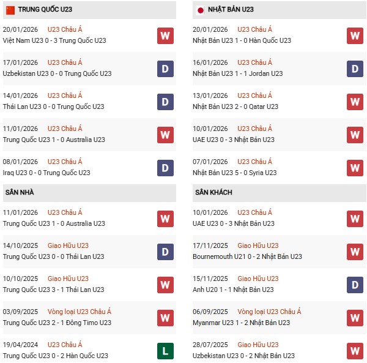The width and height of the screenshot is (367, 363).
Task: Click the Japan flag icon
Action: (x=200, y=10)
